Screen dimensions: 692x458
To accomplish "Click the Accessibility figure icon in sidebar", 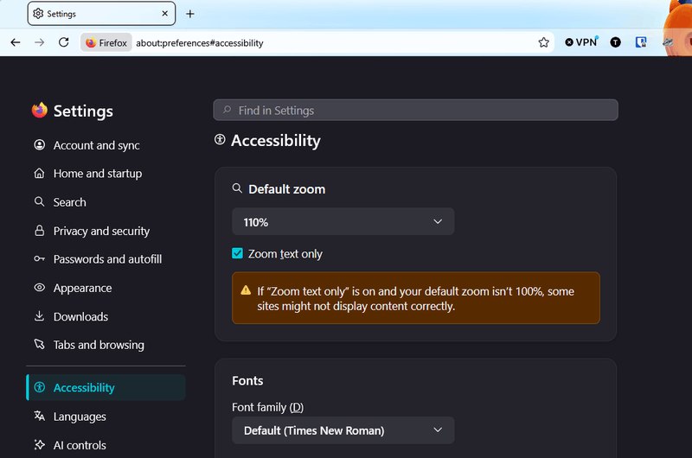I will [x=39, y=387].
